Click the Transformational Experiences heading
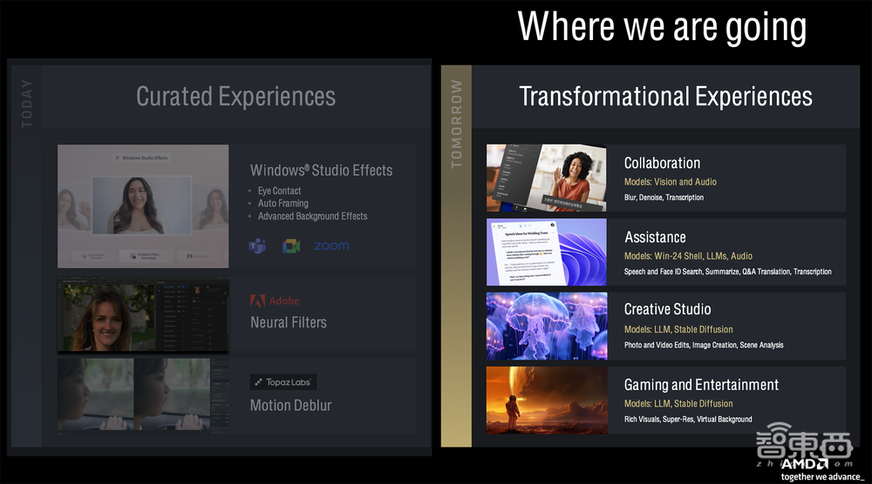This screenshot has width=872, height=484. tap(665, 96)
